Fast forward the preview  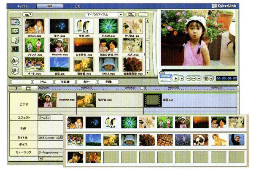pyautogui.click(x=199, y=79)
